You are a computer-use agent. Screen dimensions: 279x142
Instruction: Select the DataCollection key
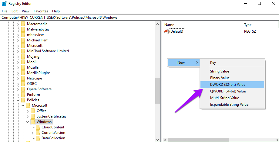tap(53, 138)
